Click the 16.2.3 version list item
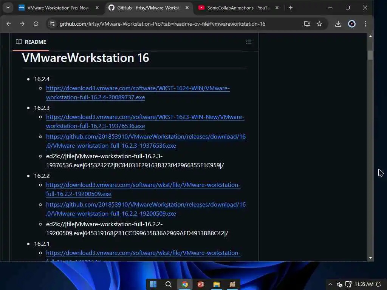 (42, 108)
